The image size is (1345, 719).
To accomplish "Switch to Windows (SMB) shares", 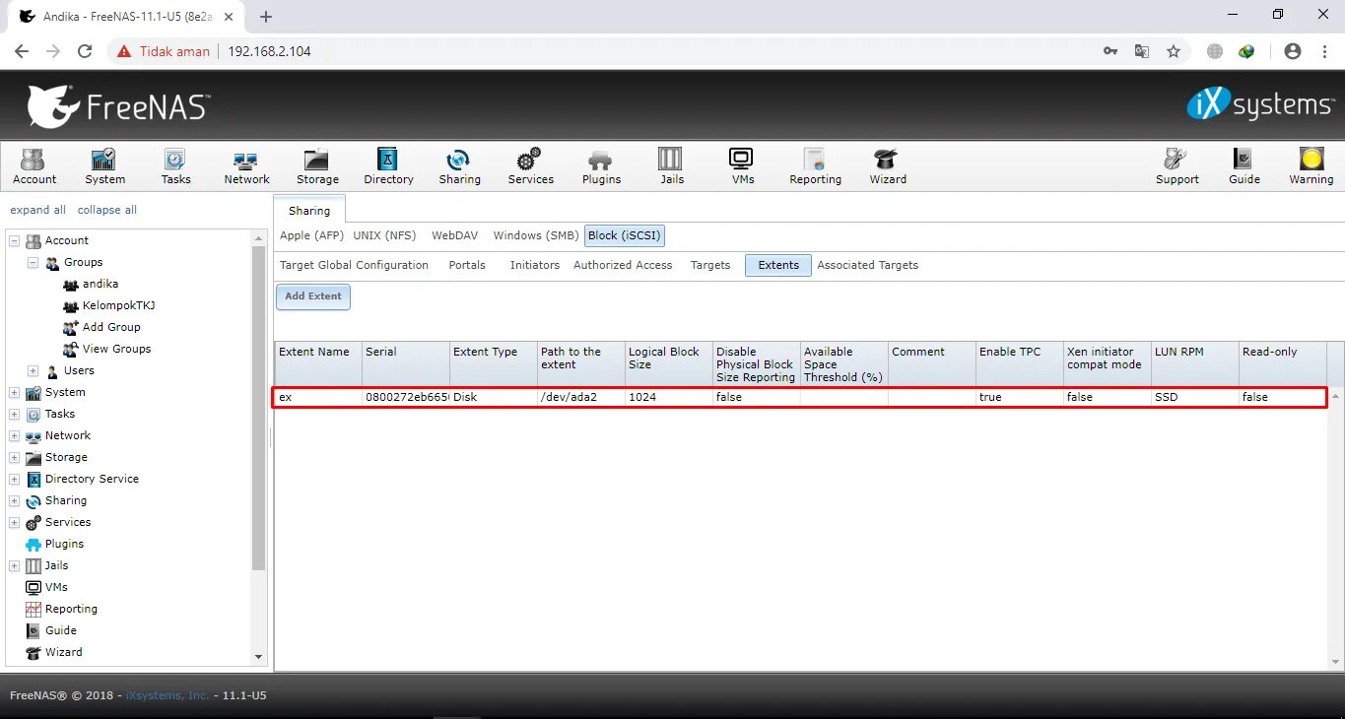I will coord(536,235).
